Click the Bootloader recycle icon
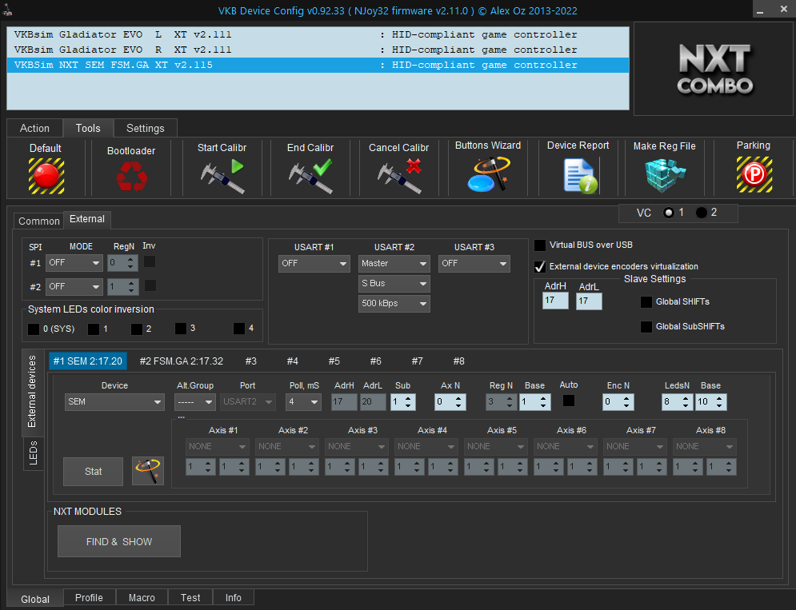The height and width of the screenshot is (610, 796). (131, 176)
